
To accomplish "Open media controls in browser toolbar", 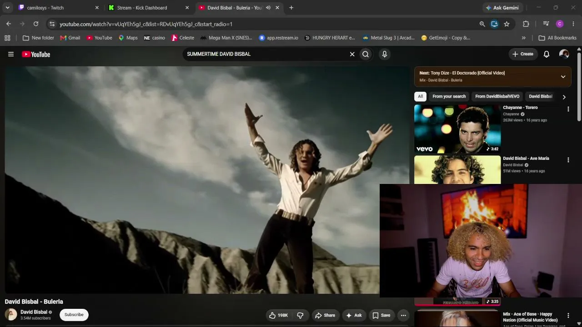I will click(546, 24).
